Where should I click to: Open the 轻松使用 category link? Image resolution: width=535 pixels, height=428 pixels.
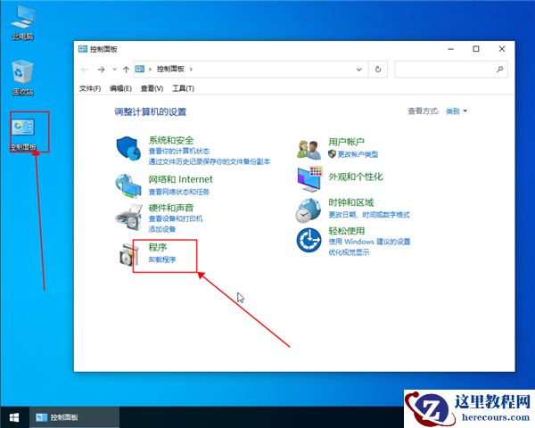tap(346, 231)
